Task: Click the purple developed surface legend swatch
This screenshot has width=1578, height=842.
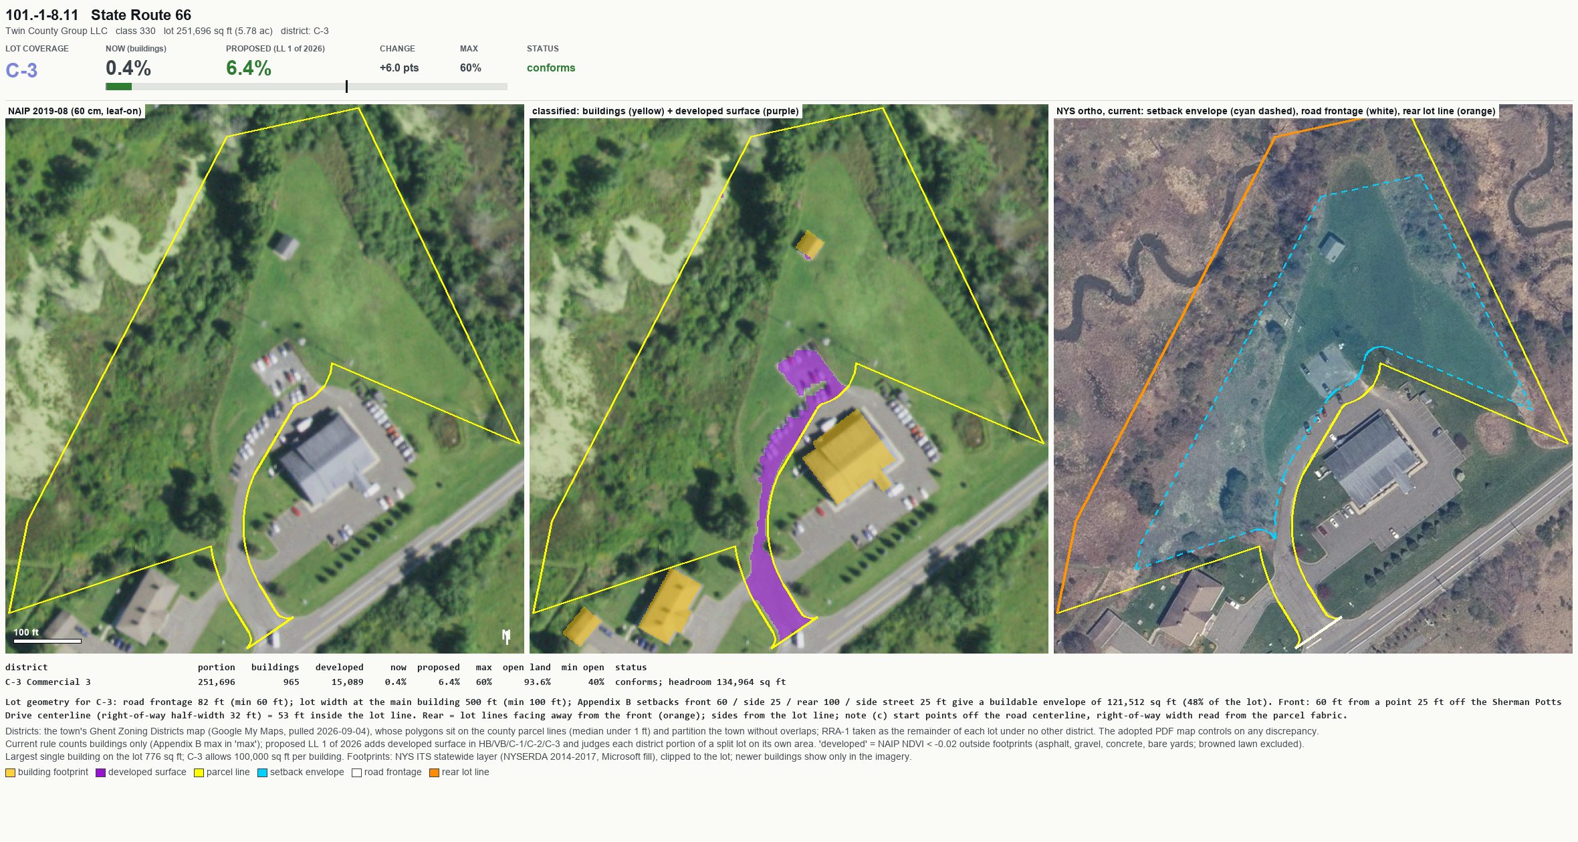Action: pyautogui.click(x=100, y=773)
